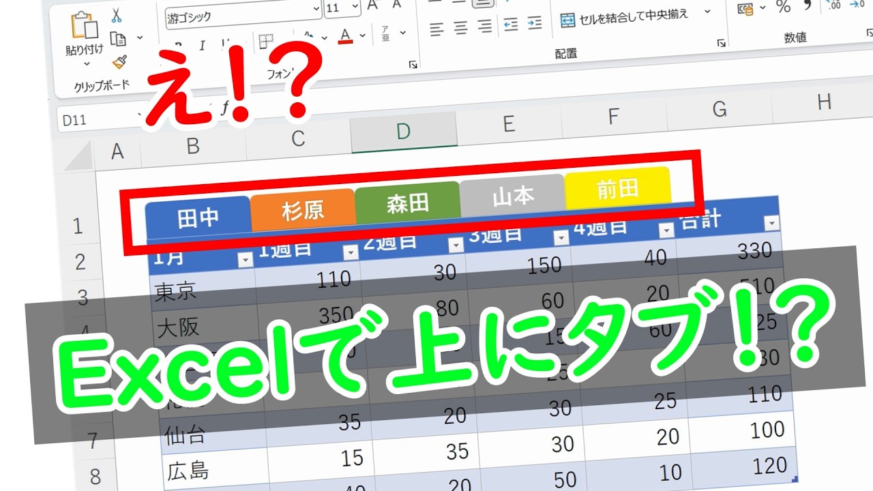873x491 pixels.
Task: Switch to the 田中 tab
Action: (198, 218)
